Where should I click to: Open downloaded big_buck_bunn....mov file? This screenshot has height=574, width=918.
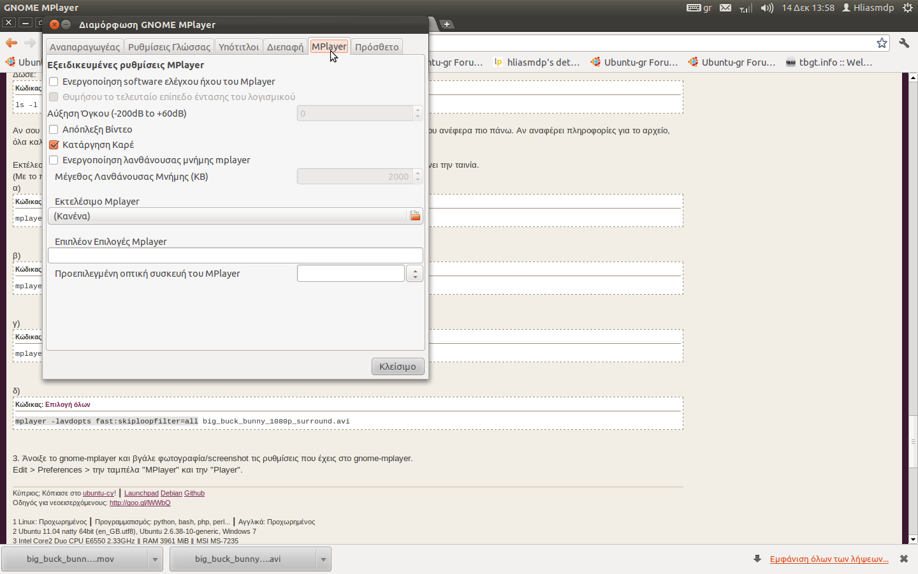(75, 559)
